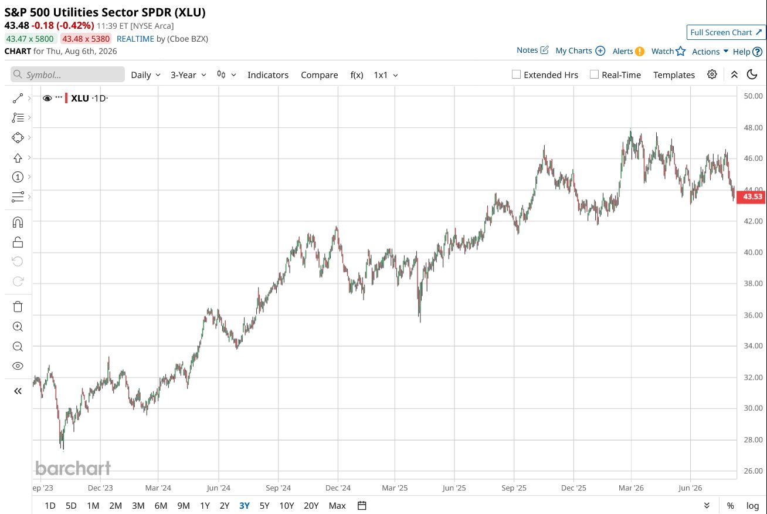Screen dimensions: 767x514
Task: Pick the numbered circle annotation tool
Action: [18, 177]
